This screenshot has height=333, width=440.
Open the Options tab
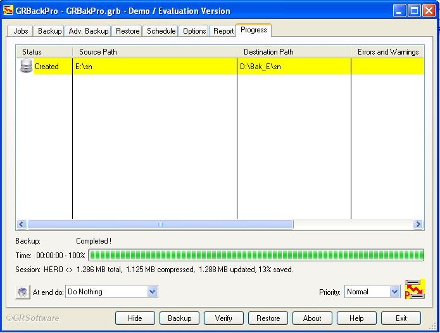[194, 31]
